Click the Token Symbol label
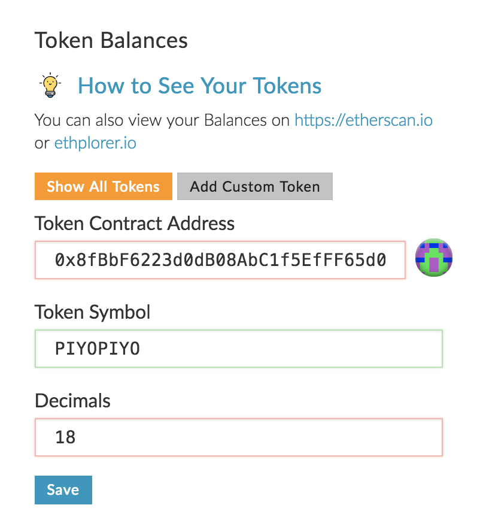480x514 pixels. [x=92, y=312]
